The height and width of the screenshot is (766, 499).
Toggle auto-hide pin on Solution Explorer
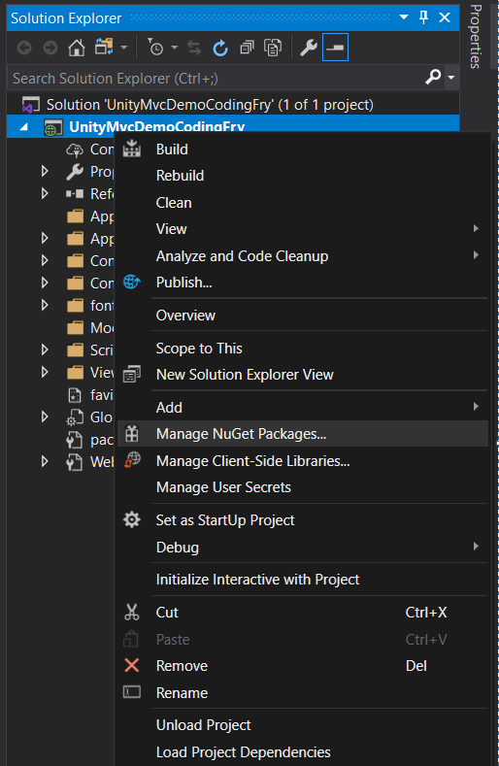(423, 17)
